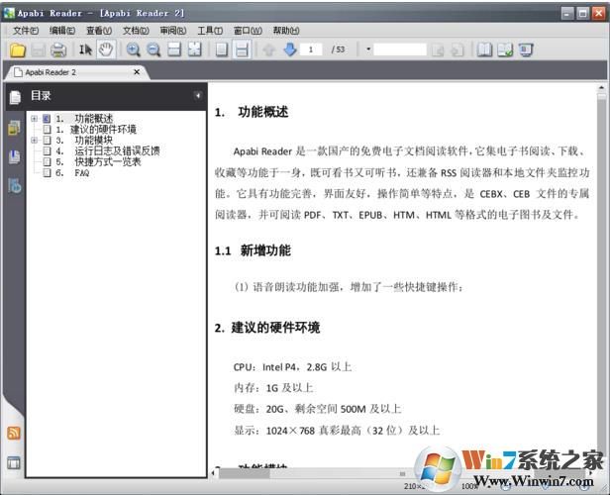Click the 内存: 1G 及以上 line
Image resolution: width=610 pixels, height=495 pixels.
273,388
